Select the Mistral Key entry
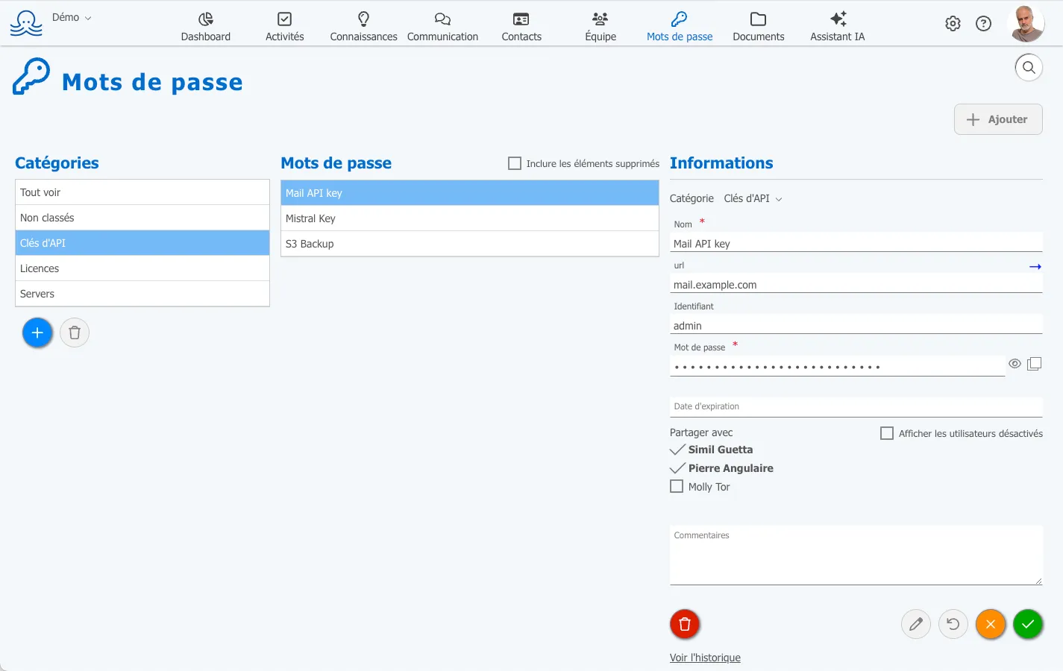 (470, 218)
